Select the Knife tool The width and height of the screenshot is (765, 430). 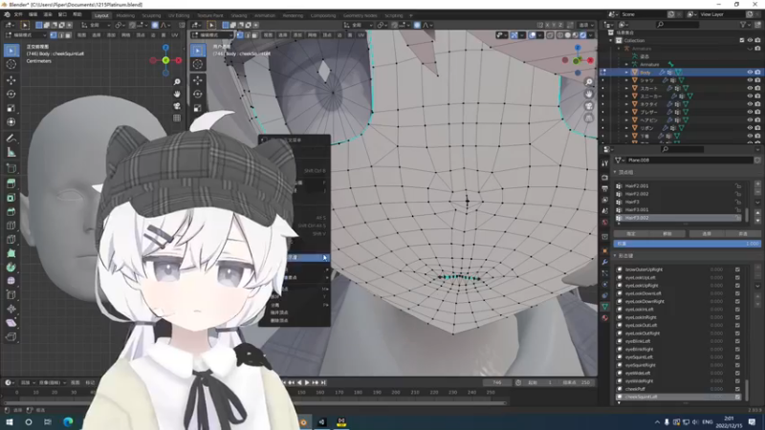tap(11, 240)
